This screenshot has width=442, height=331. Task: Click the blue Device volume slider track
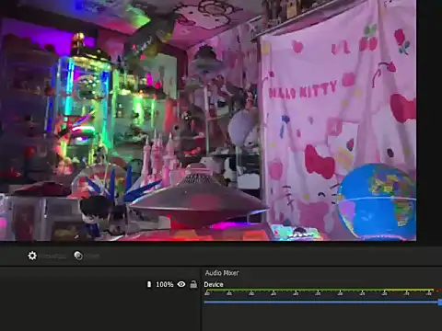pos(321,302)
